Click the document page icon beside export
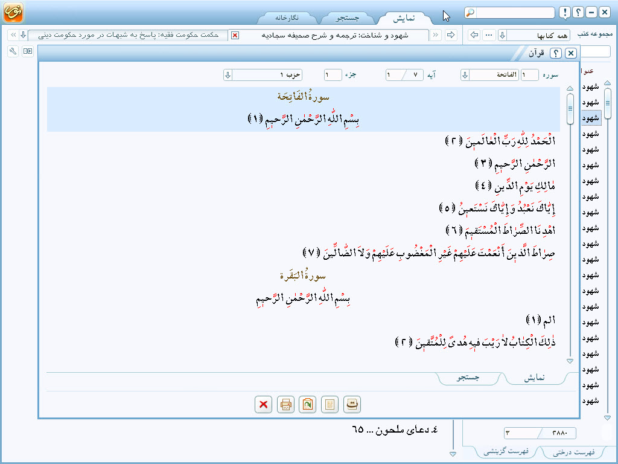This screenshot has height=464, width=618. tap(330, 405)
